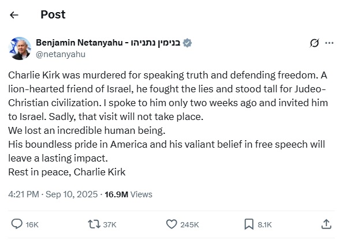The height and width of the screenshot is (240, 343).
Task: Click the blue verified badge
Action: pyautogui.click(x=187, y=43)
